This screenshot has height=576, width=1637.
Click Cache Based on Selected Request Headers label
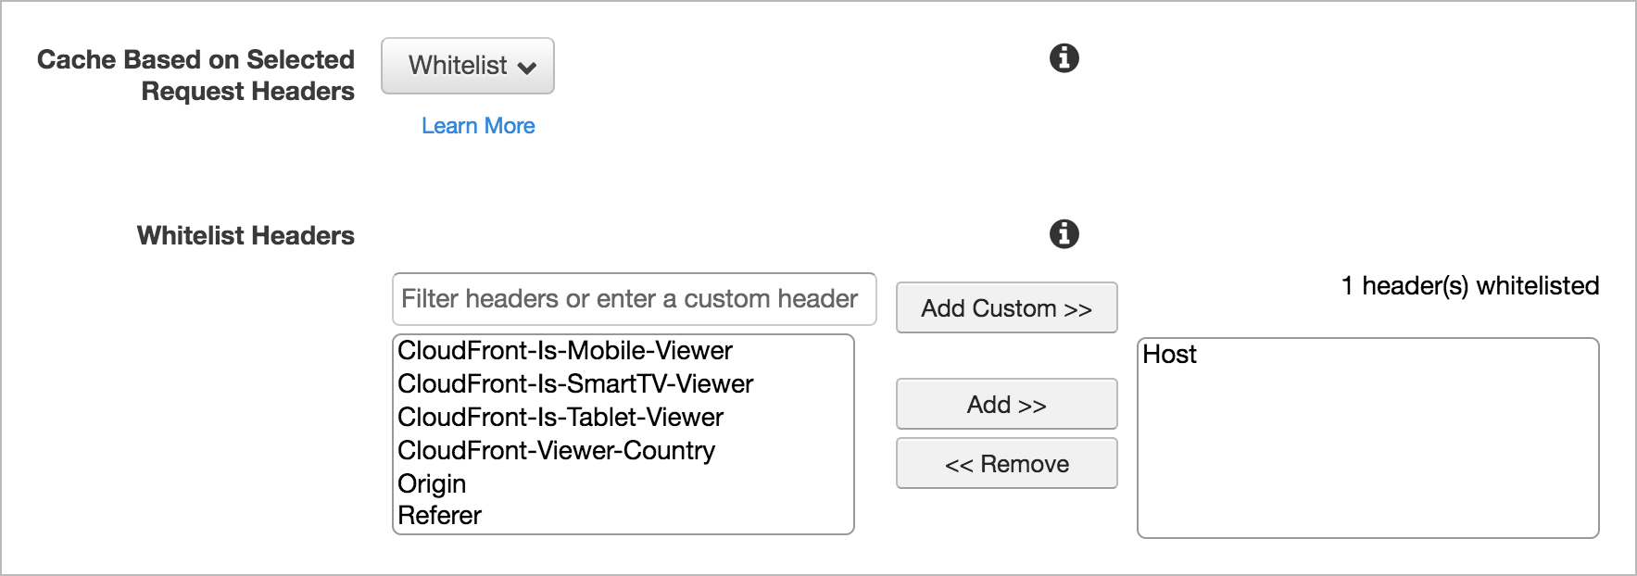pyautogui.click(x=195, y=75)
